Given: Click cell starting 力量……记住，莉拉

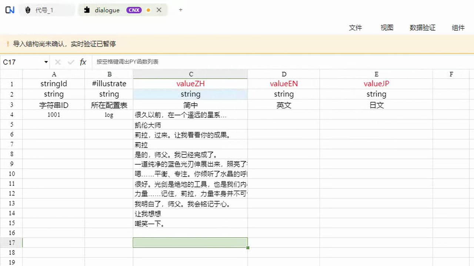Looking at the screenshot, I should (x=190, y=194).
